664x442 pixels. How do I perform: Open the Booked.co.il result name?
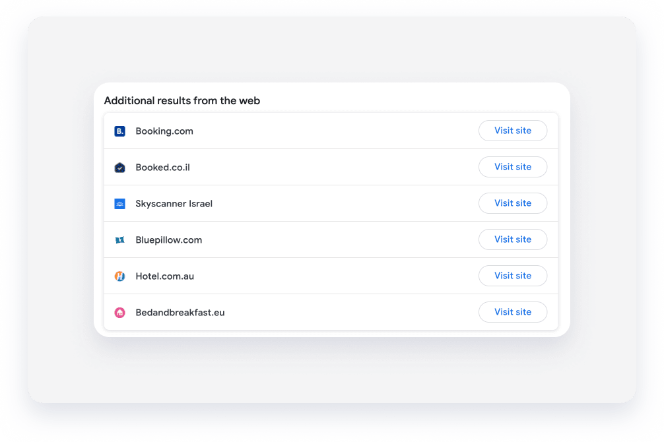(162, 168)
